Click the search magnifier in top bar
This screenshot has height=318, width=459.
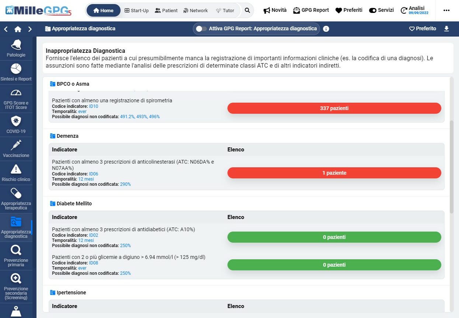point(247,10)
